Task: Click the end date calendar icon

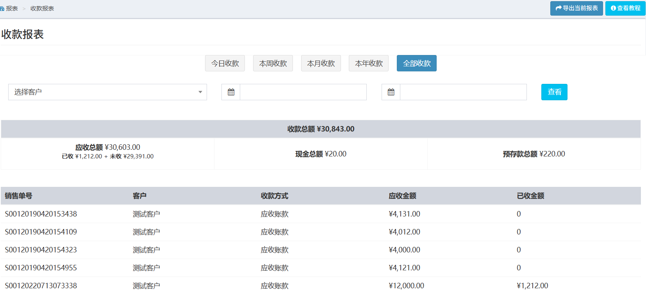Action: (391, 92)
